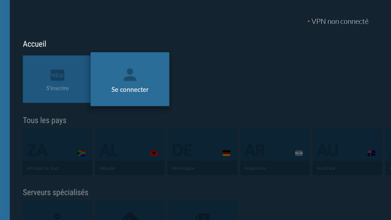Click the red dot beside VPN non connecté

(x=309, y=22)
